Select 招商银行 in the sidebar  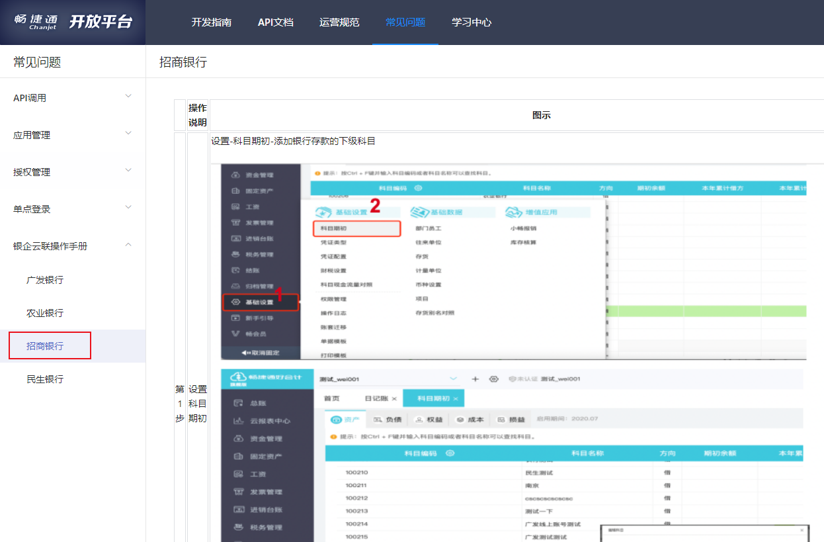pos(45,346)
